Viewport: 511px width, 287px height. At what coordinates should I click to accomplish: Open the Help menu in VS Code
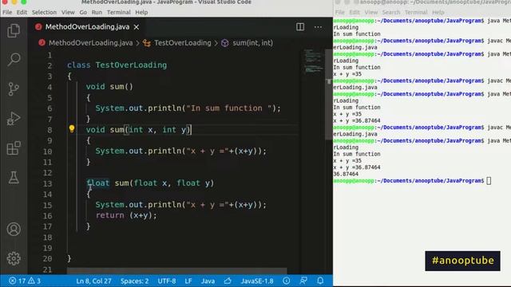click(x=141, y=13)
